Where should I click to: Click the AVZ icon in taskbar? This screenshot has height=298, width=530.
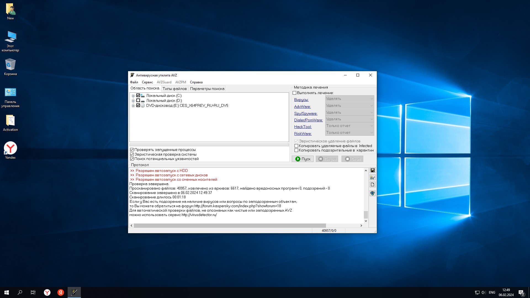click(x=74, y=292)
